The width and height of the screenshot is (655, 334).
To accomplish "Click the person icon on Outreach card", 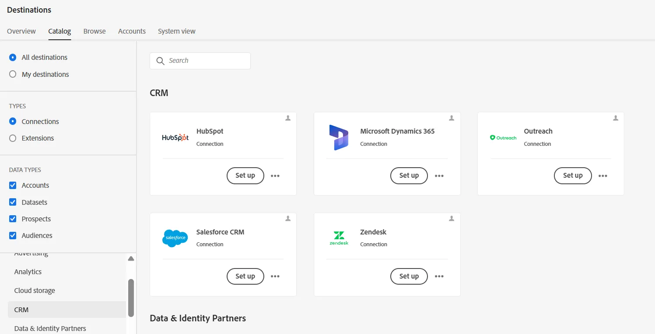I will click(616, 118).
